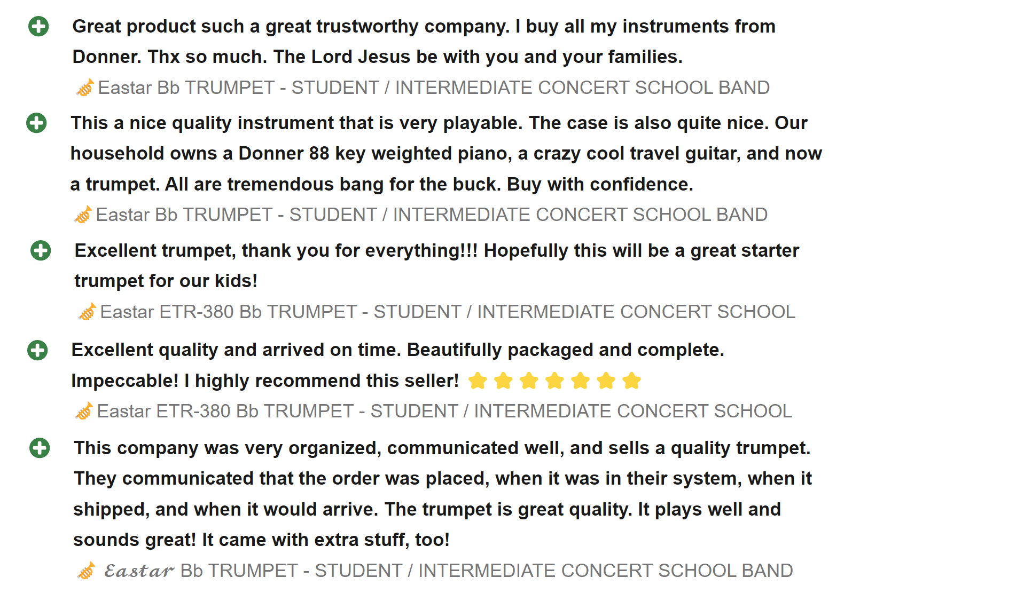Click green plus icon beside 'Great product' review
1024x593 pixels.
click(x=38, y=26)
